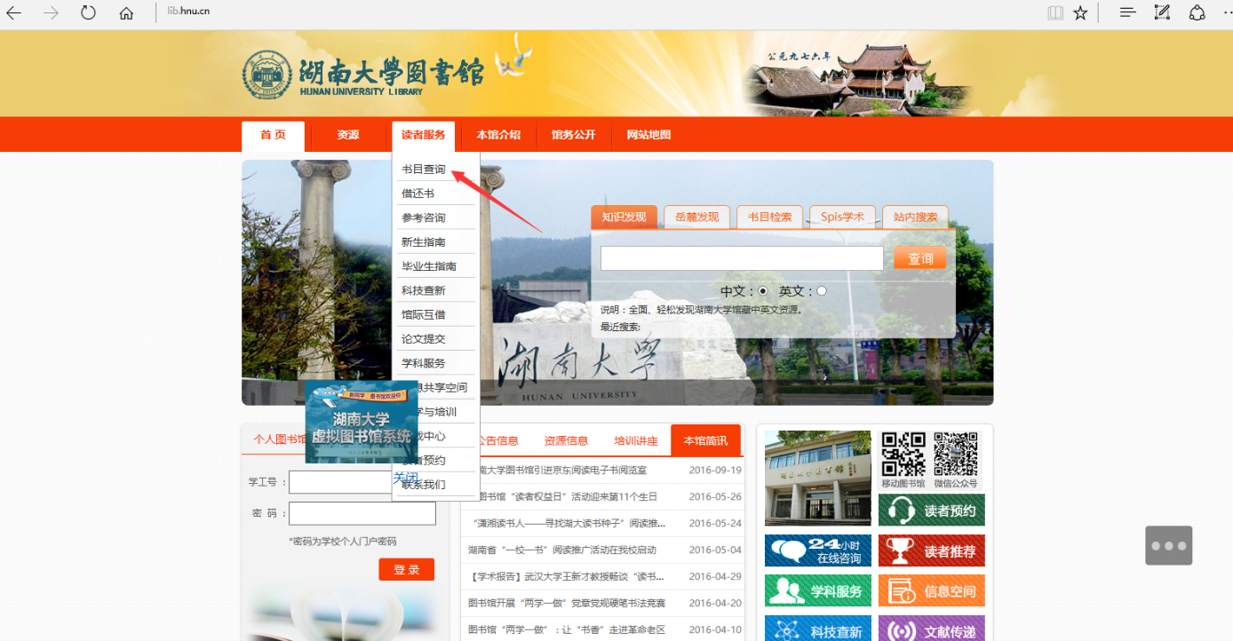Image resolution: width=1233 pixels, height=641 pixels.
Task: Click the gray three-dots floating button
Action: point(1168,546)
